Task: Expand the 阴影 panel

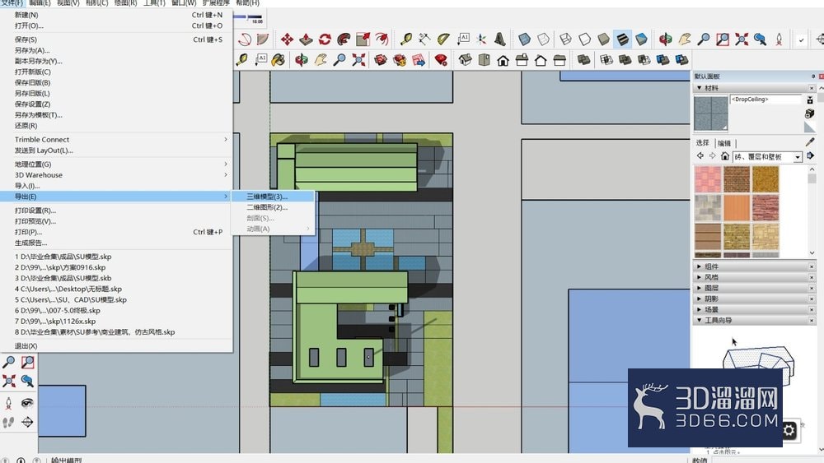Action: 754,299
